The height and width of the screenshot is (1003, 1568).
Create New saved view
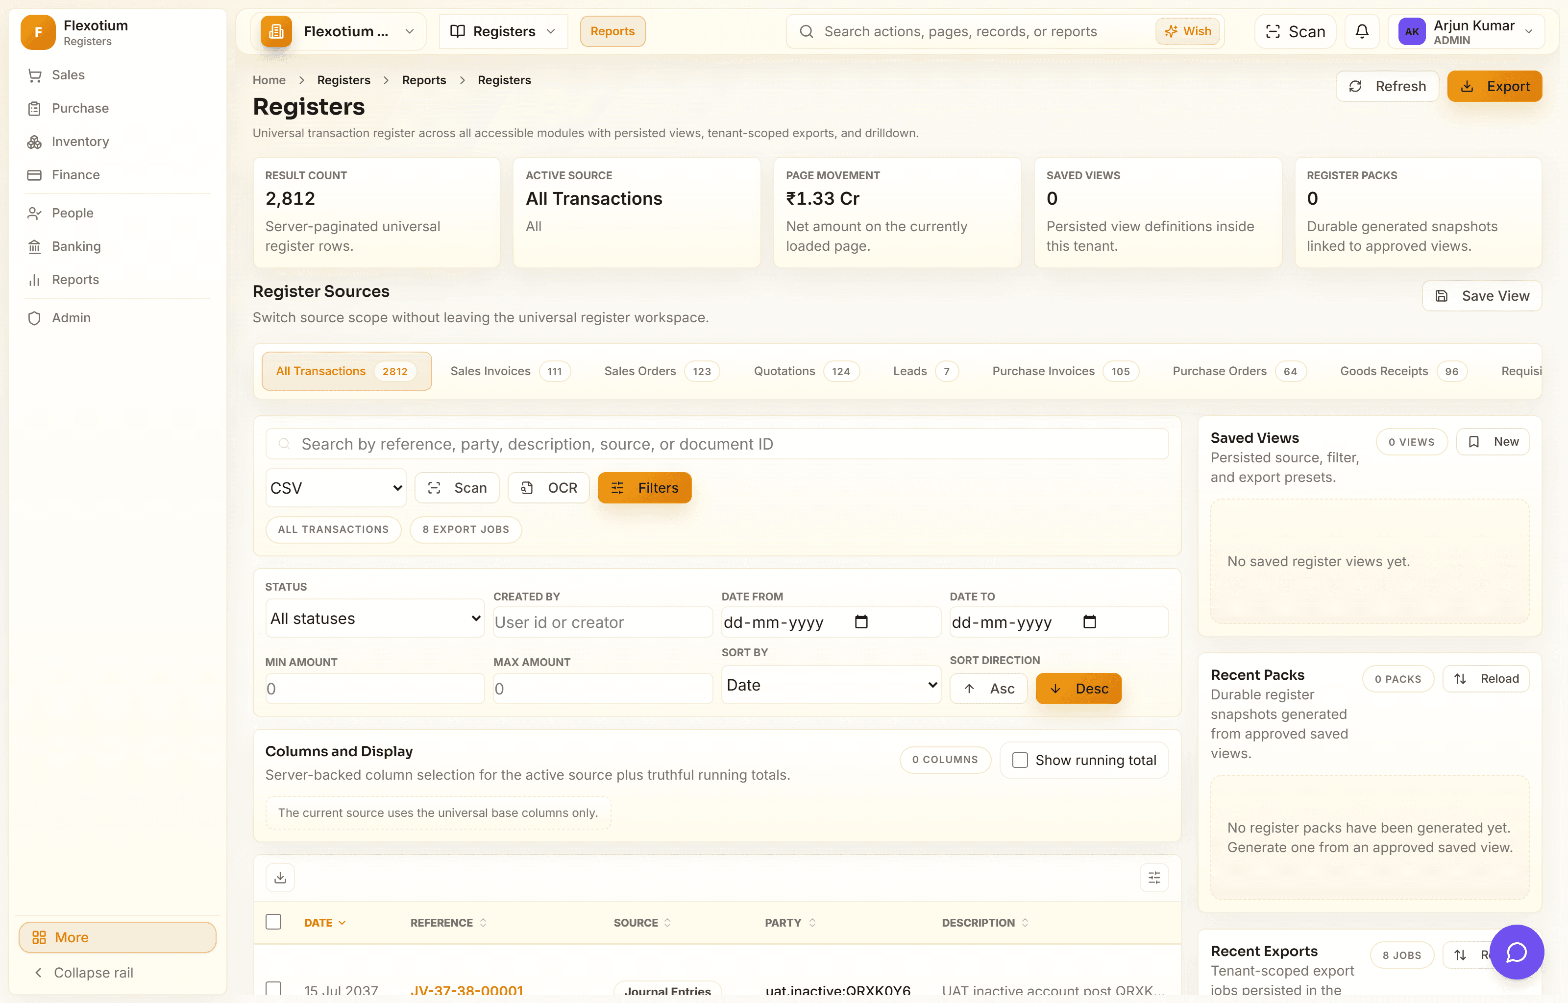(x=1493, y=442)
